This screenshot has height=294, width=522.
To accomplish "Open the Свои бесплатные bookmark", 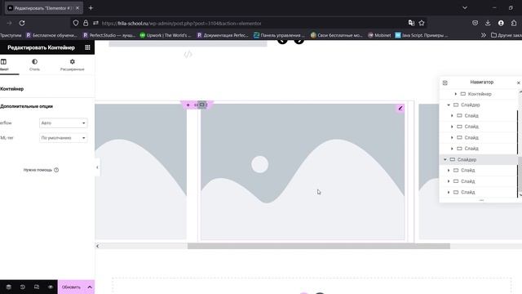I will click(x=336, y=35).
